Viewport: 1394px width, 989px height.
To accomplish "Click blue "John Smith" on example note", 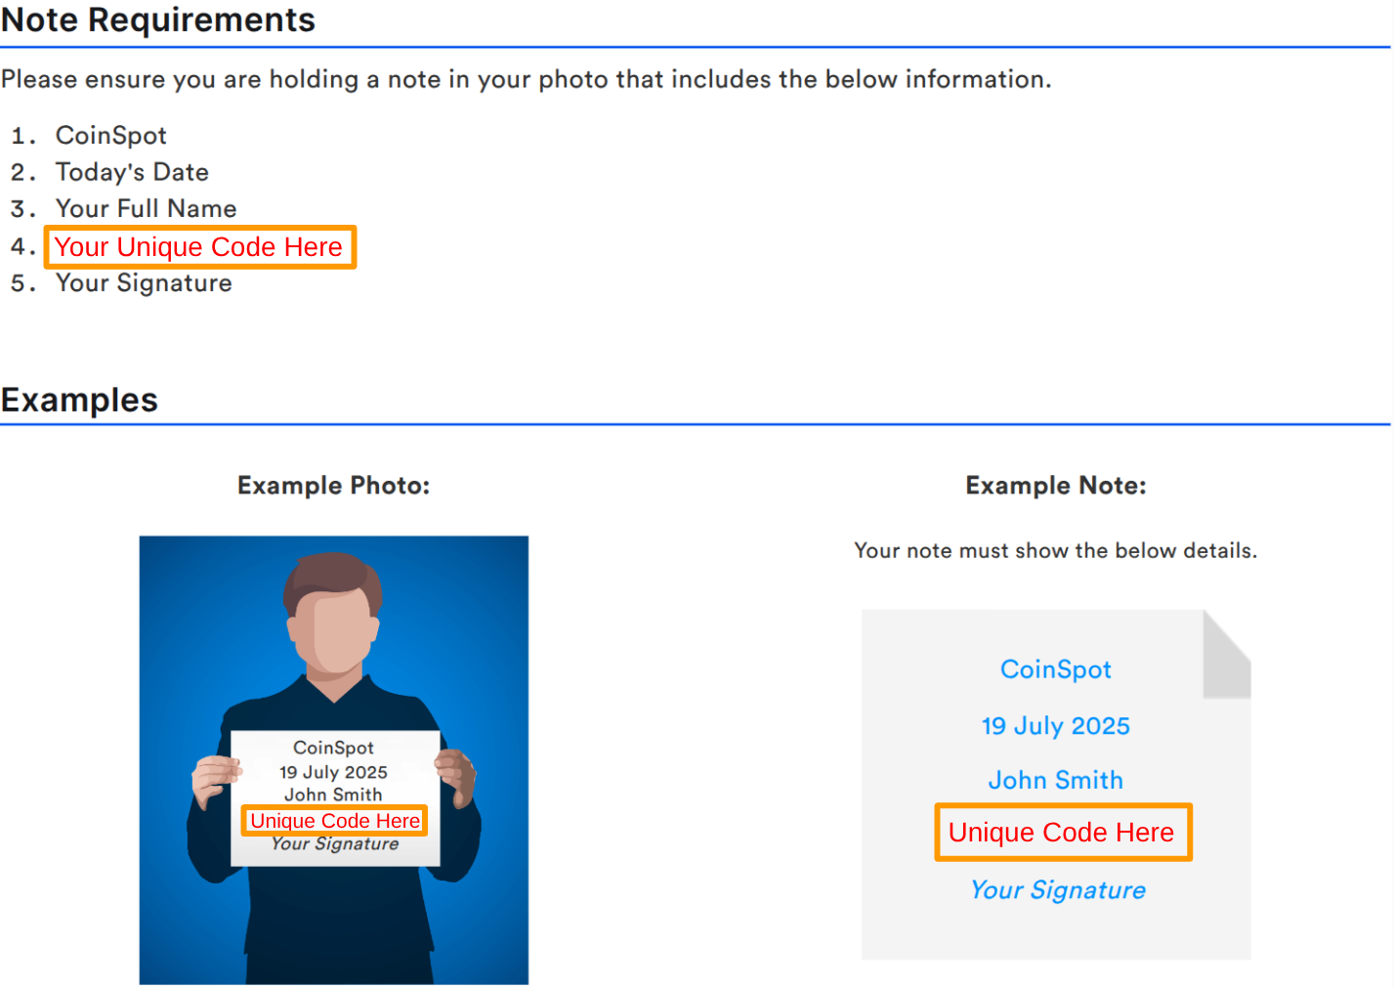I will [1056, 780].
